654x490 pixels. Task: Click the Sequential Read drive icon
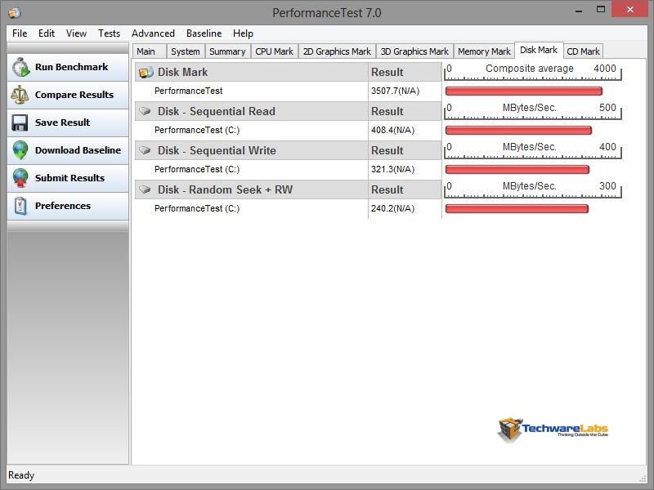click(146, 111)
